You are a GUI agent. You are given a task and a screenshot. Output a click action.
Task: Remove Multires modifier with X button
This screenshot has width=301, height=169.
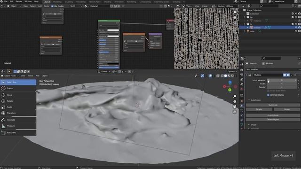pyautogui.click(x=295, y=75)
